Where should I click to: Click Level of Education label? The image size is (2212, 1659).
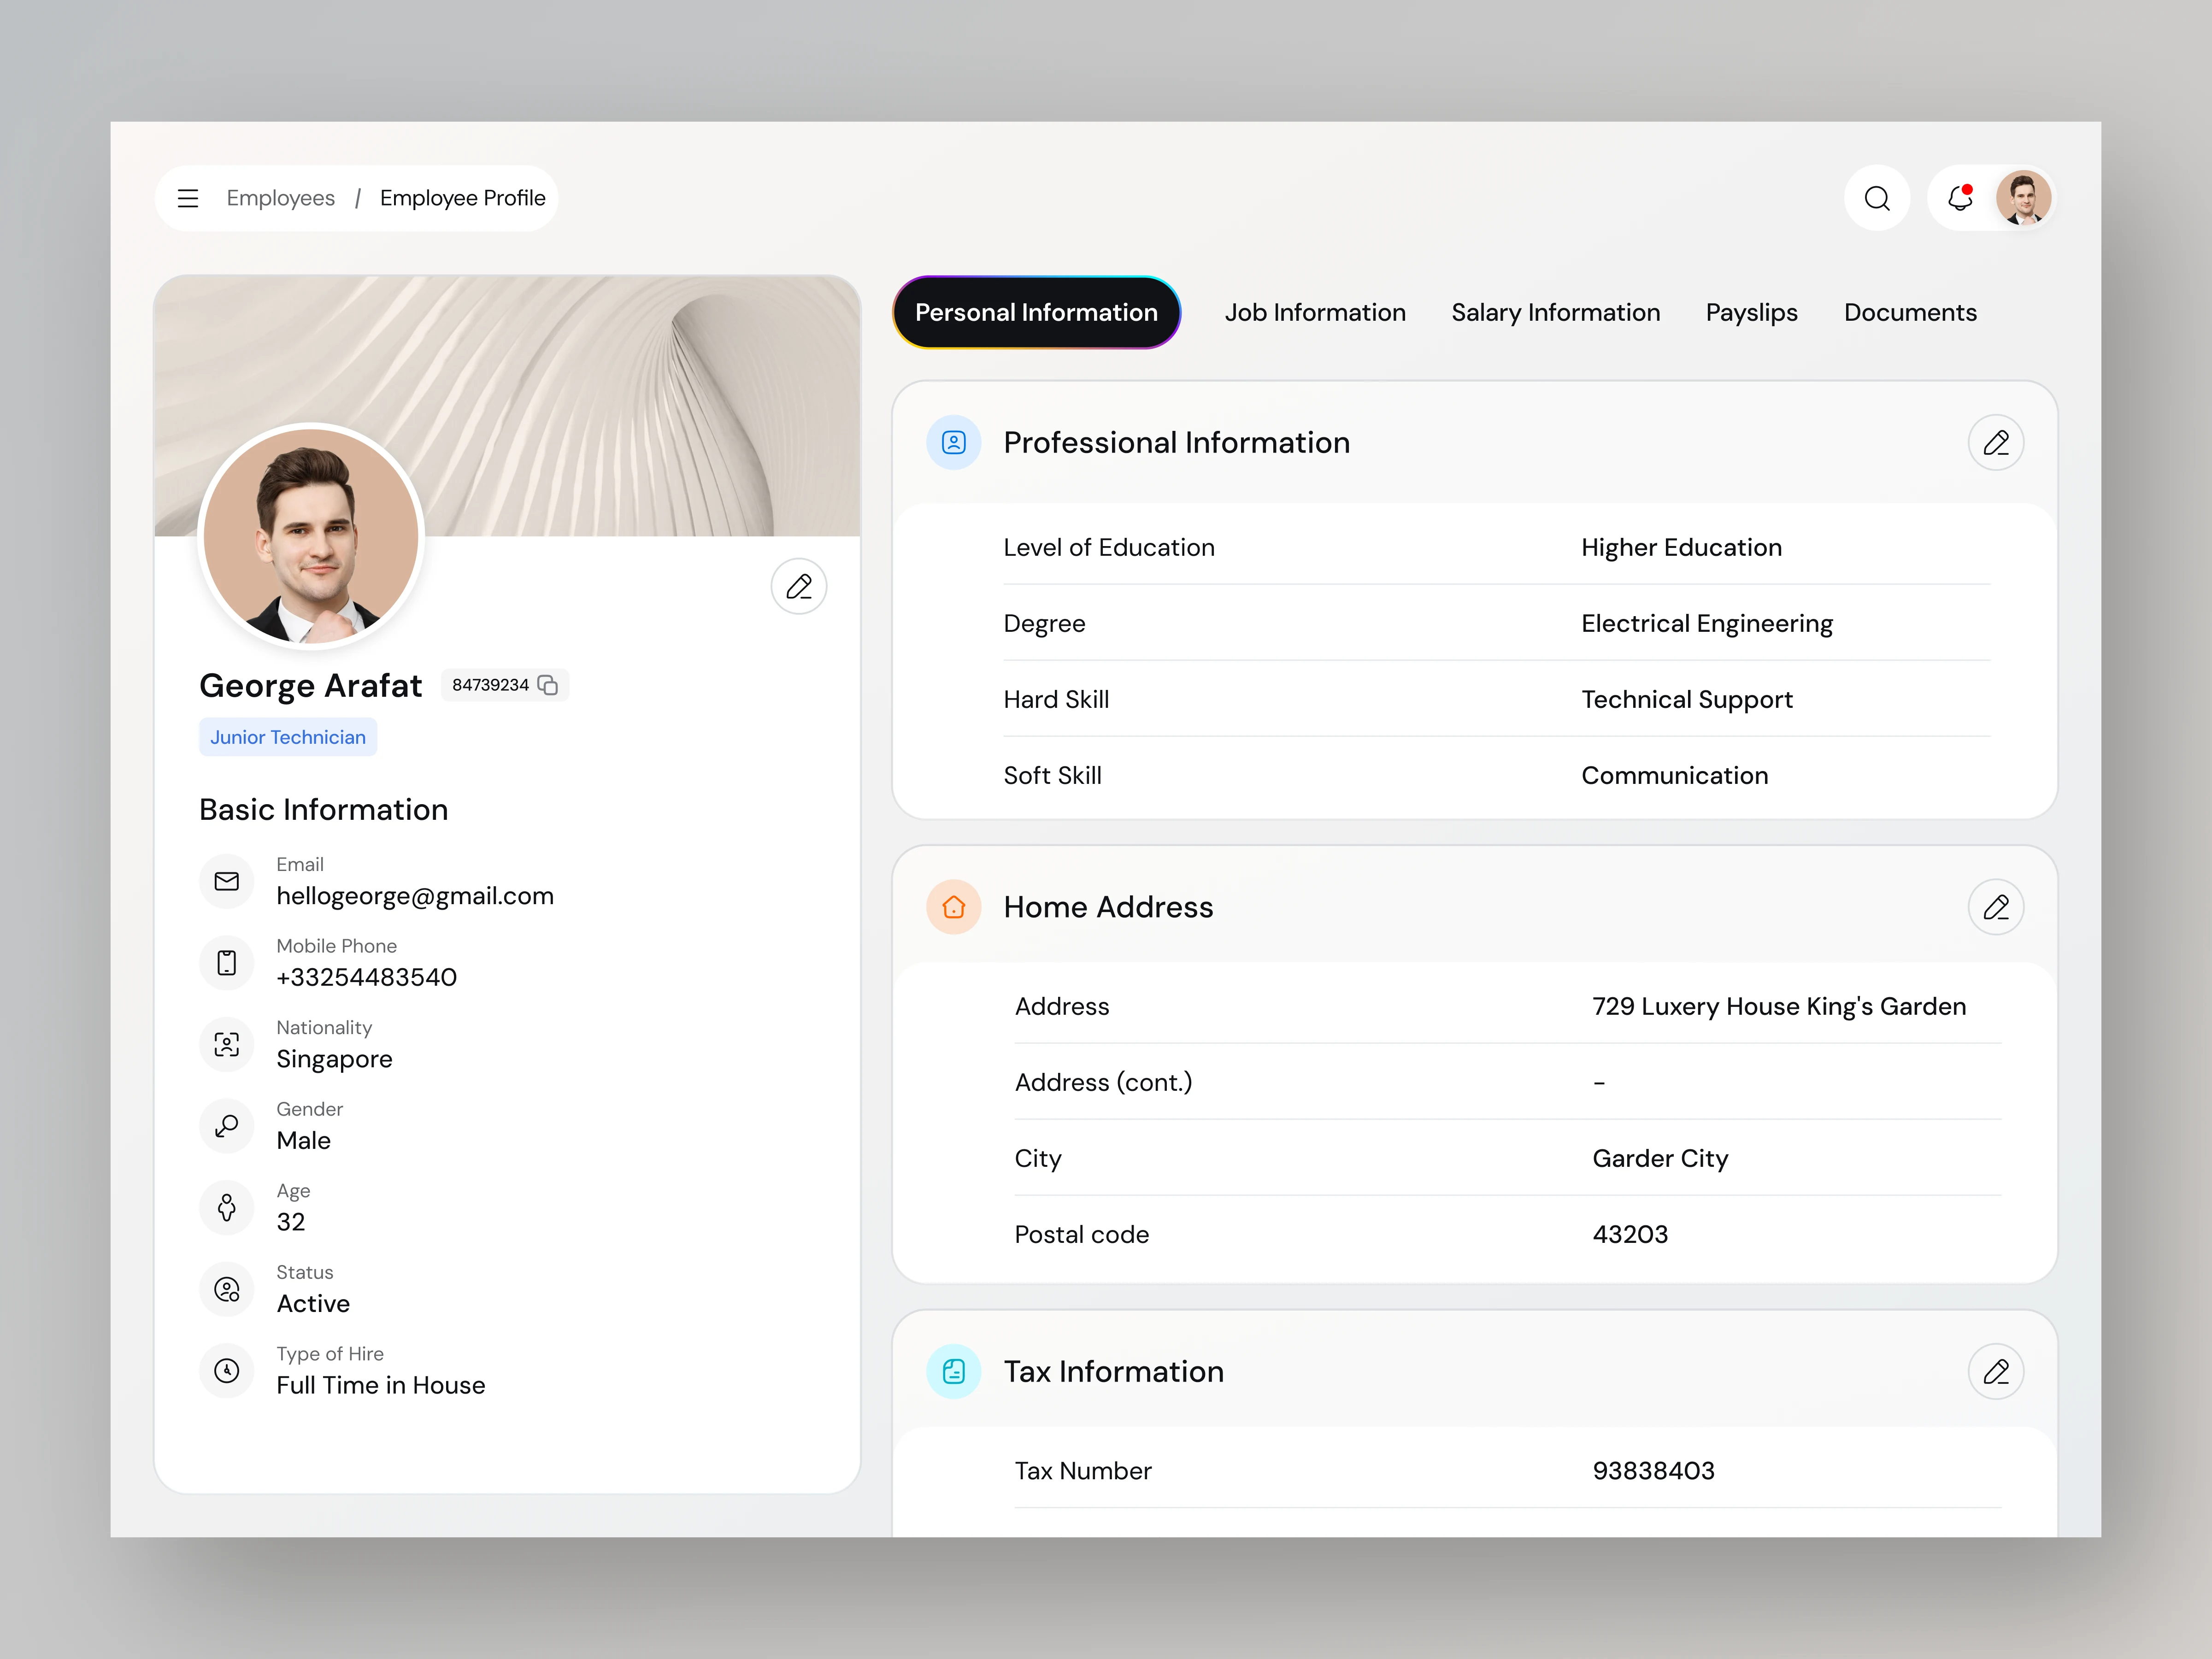coord(1109,547)
